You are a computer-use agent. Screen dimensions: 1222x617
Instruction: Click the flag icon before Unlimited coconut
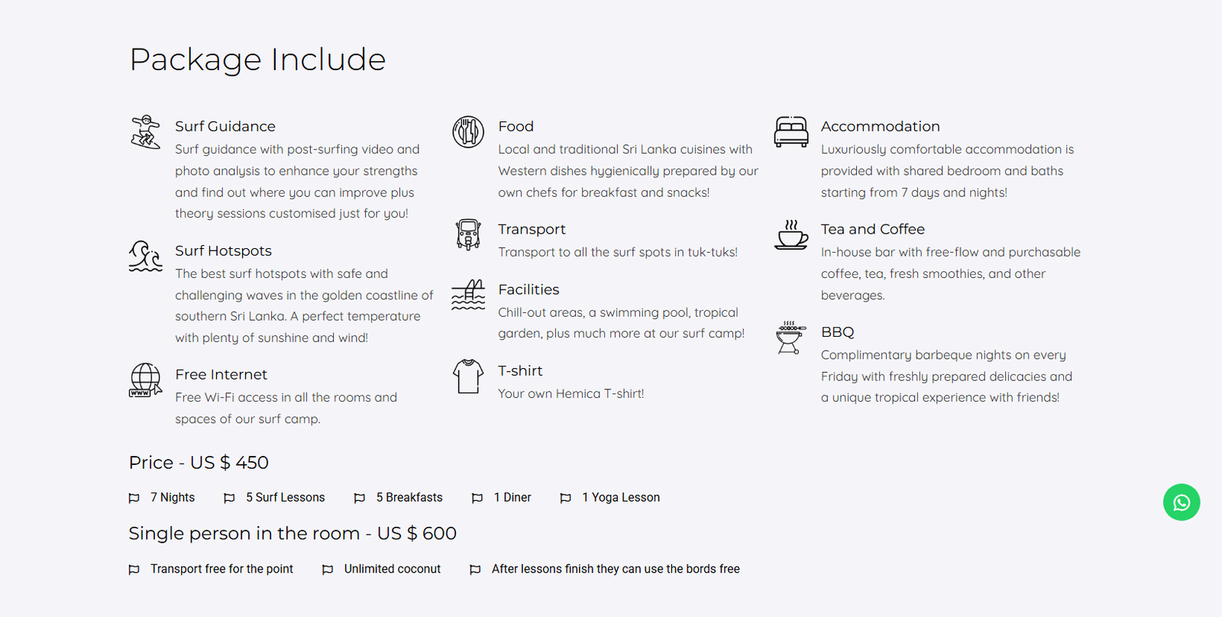click(x=328, y=570)
